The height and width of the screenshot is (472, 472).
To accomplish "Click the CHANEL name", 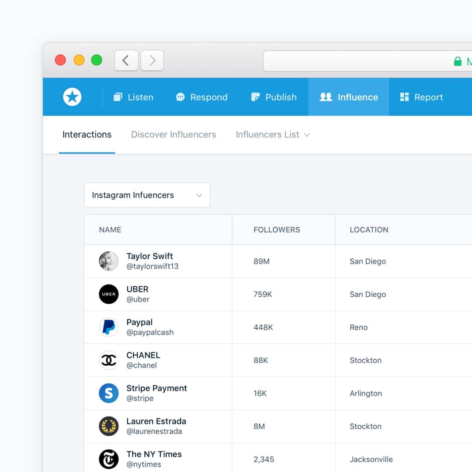I will 143,355.
